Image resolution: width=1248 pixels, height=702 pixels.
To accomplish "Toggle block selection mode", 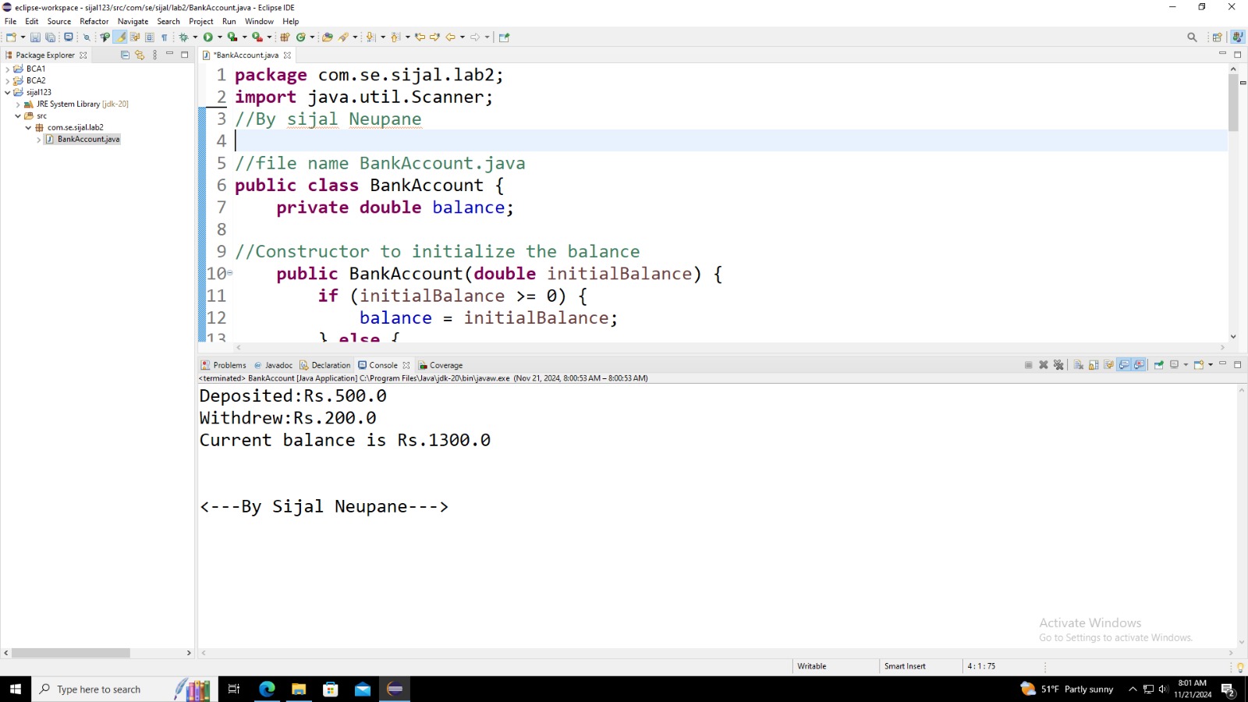I will pyautogui.click(x=149, y=37).
